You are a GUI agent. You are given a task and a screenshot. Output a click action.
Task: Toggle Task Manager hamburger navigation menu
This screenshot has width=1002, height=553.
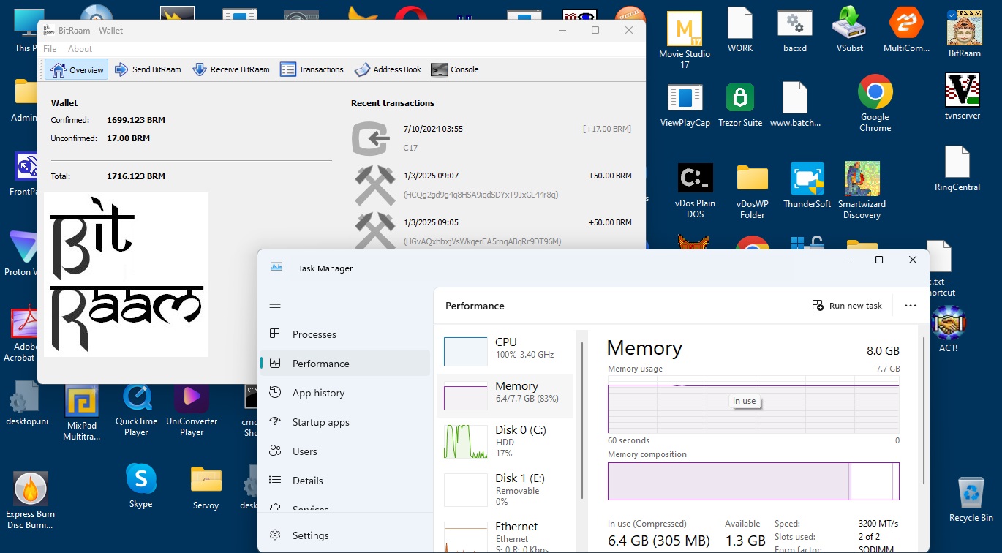point(275,304)
